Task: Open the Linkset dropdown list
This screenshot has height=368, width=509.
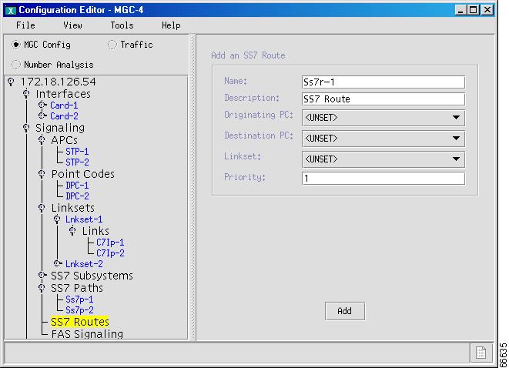Action: coord(383,159)
